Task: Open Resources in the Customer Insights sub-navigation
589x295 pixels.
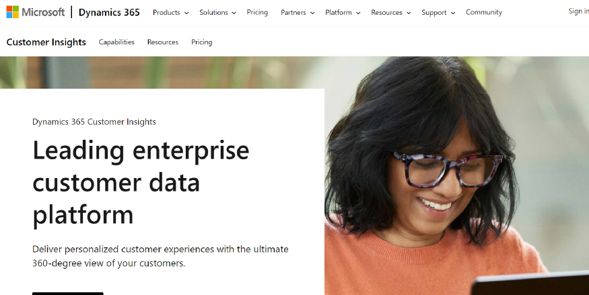Action: (x=163, y=42)
